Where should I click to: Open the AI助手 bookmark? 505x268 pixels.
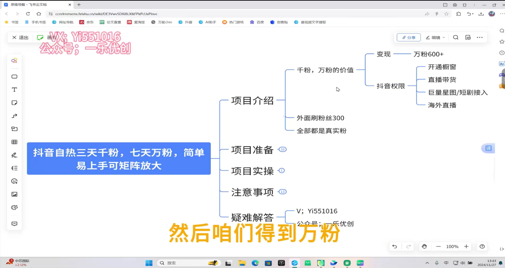pos(207,22)
